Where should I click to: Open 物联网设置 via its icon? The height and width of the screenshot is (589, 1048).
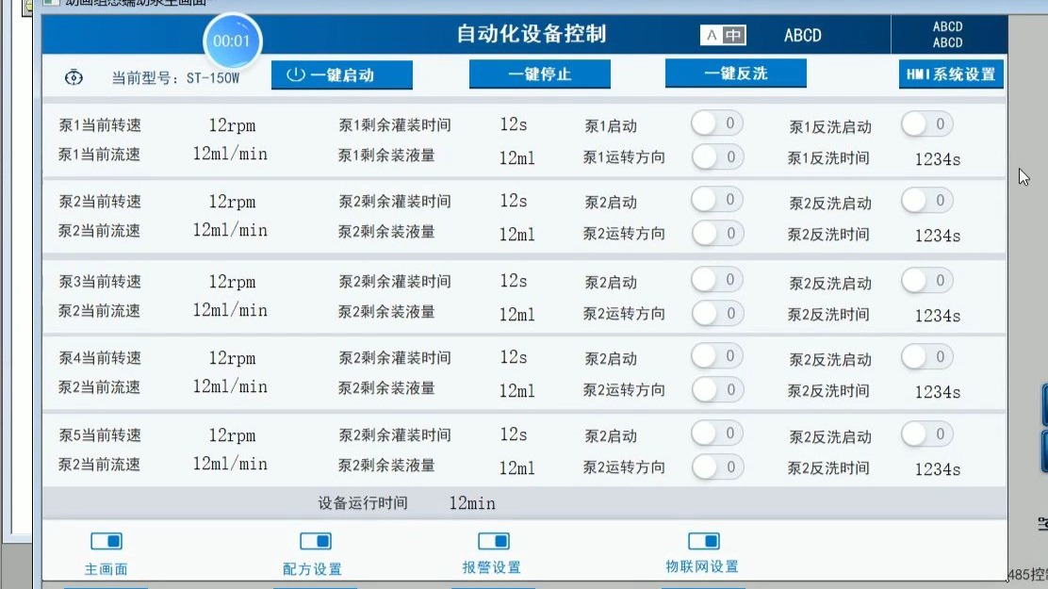[704, 540]
